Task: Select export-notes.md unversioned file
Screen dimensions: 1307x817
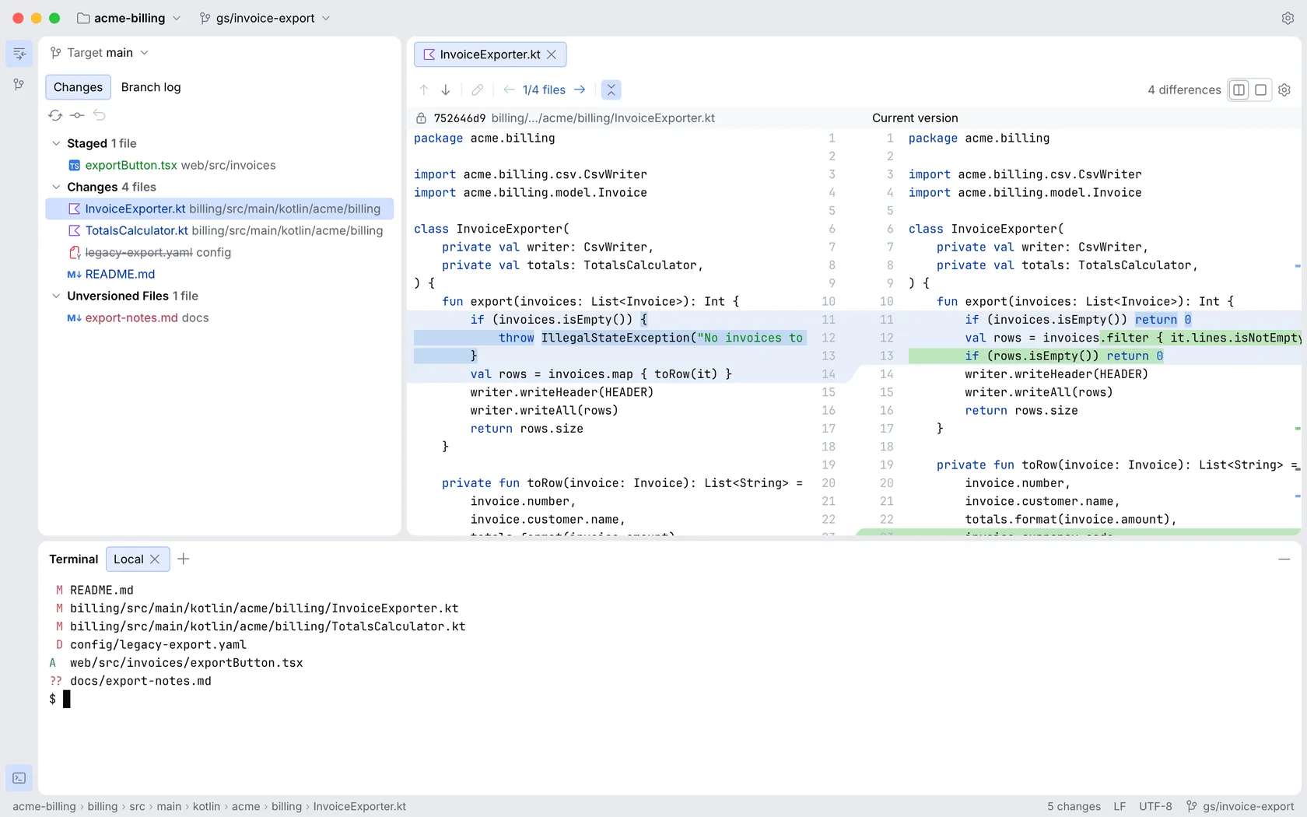Action: point(219,318)
